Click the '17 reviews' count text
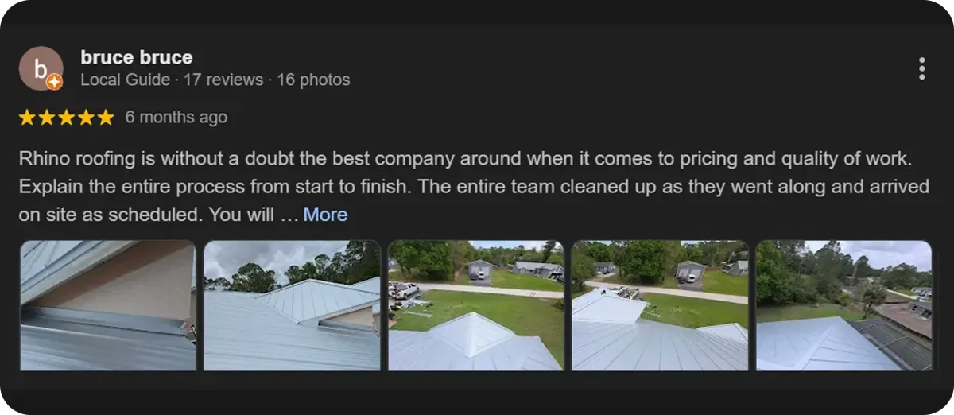The image size is (954, 415). tap(223, 80)
